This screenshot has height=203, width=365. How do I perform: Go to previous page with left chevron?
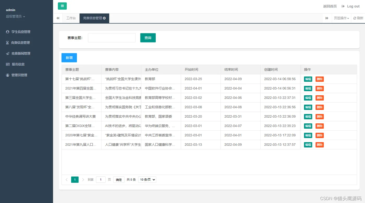pos(66,180)
